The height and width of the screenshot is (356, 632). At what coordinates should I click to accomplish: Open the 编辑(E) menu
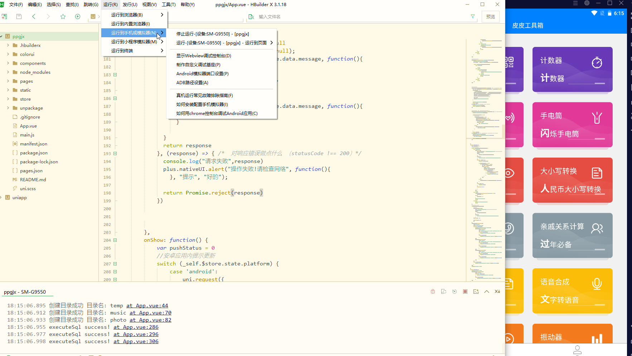click(35, 5)
